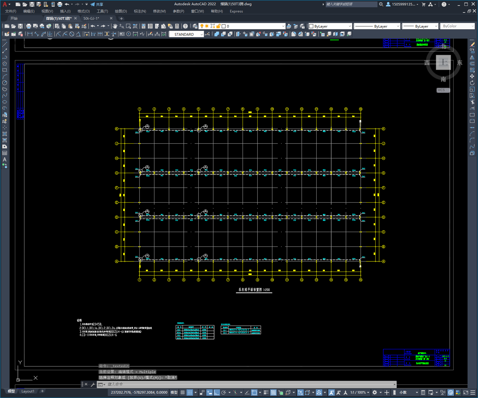Click the Pan hand tool
478x398 pixels.
pyautogui.click(x=115, y=26)
